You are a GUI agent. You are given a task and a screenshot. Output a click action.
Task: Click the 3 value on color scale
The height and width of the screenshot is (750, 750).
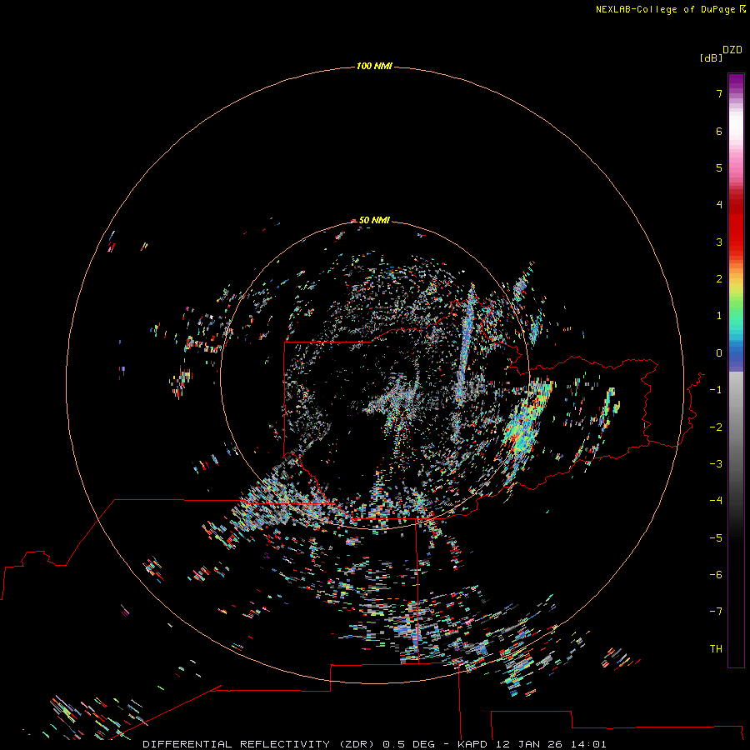(x=719, y=242)
